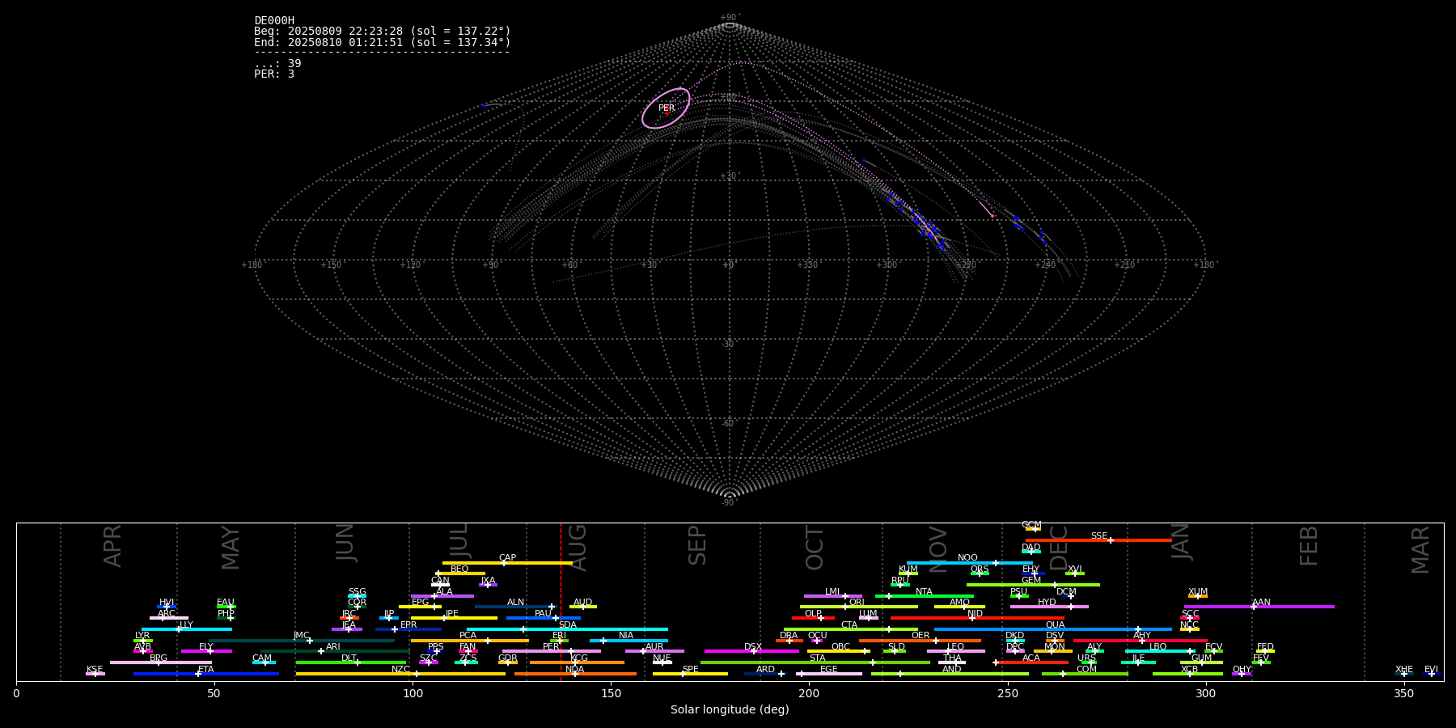Click the OHY shower label
1456x728 pixels.
[1242, 670]
